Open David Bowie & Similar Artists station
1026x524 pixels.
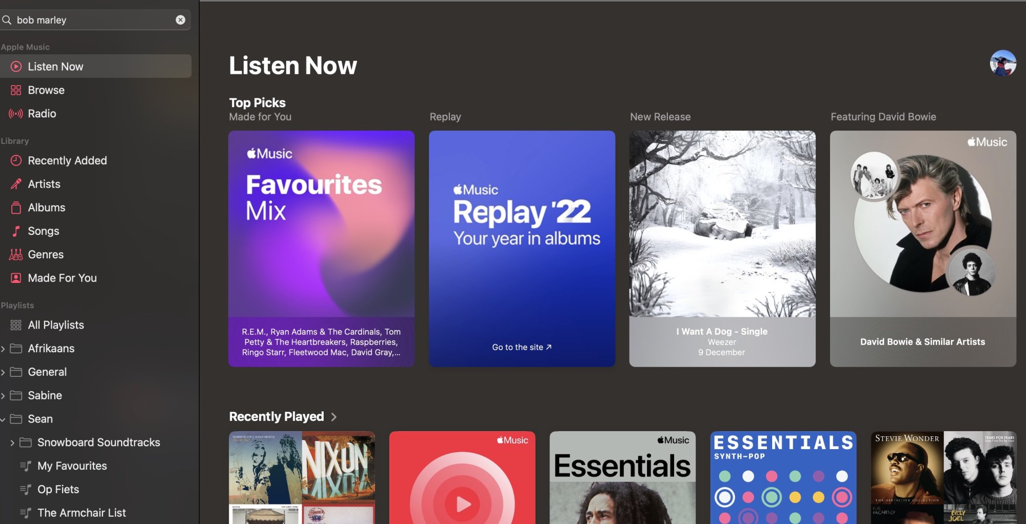[x=923, y=249]
